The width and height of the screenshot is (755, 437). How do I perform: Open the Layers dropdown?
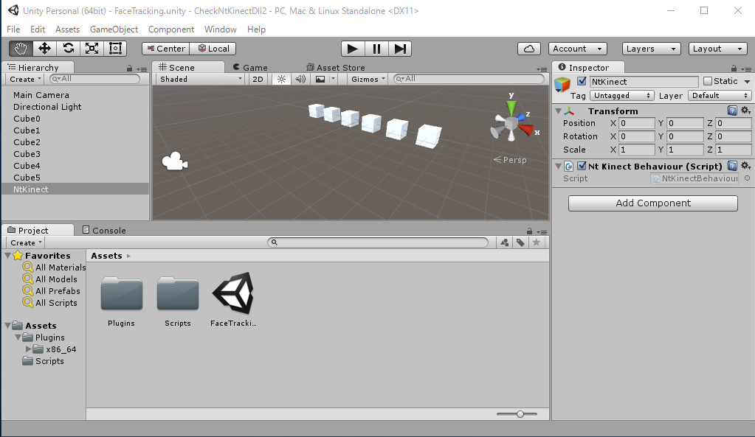(651, 49)
